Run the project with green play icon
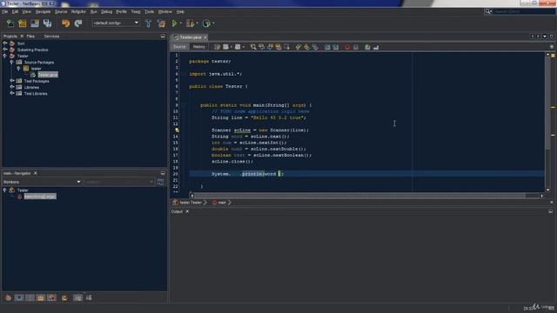 pyautogui.click(x=174, y=23)
